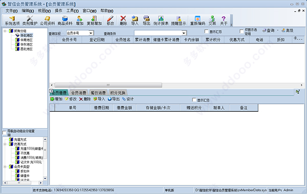Open the 编辑 menu

click(x=28, y=11)
